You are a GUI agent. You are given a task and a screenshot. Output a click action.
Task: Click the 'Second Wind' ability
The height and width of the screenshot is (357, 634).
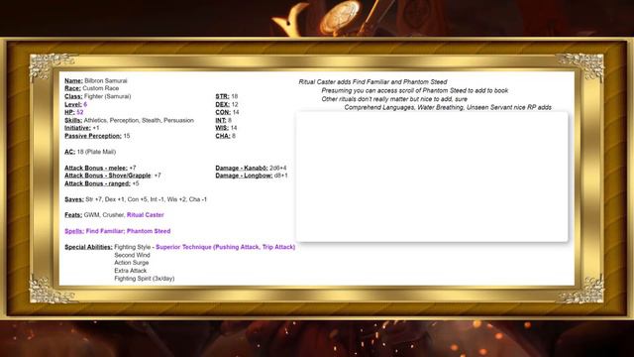tap(132, 255)
